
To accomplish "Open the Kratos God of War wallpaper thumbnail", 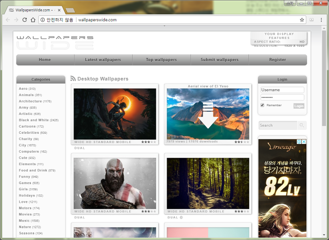I will (115, 183).
